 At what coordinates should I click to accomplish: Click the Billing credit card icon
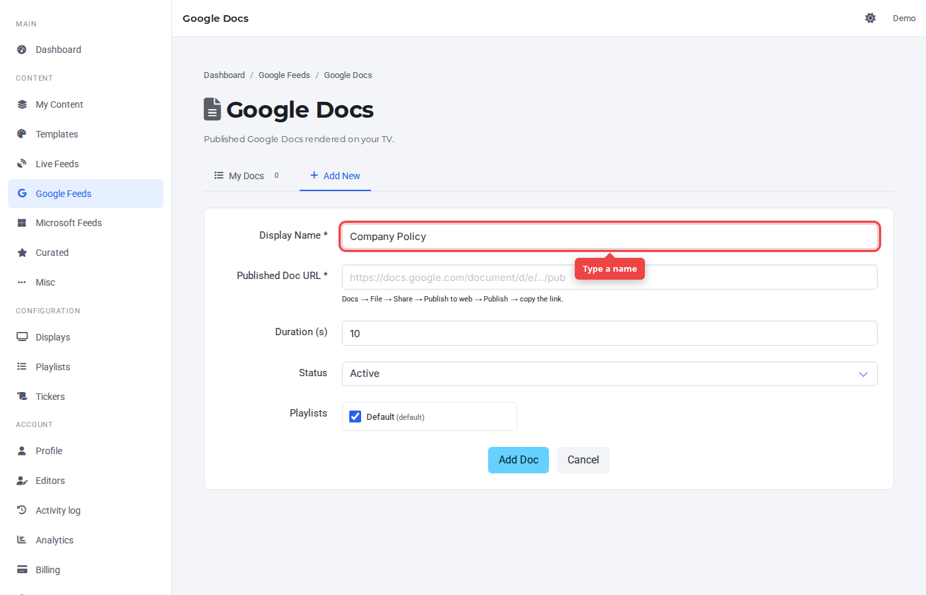(x=22, y=570)
